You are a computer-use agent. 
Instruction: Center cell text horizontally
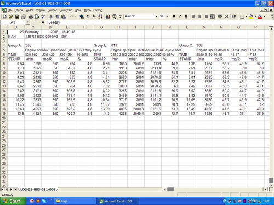(200, 16)
